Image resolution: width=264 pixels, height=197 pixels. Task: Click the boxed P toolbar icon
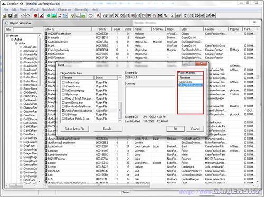click(149, 16)
